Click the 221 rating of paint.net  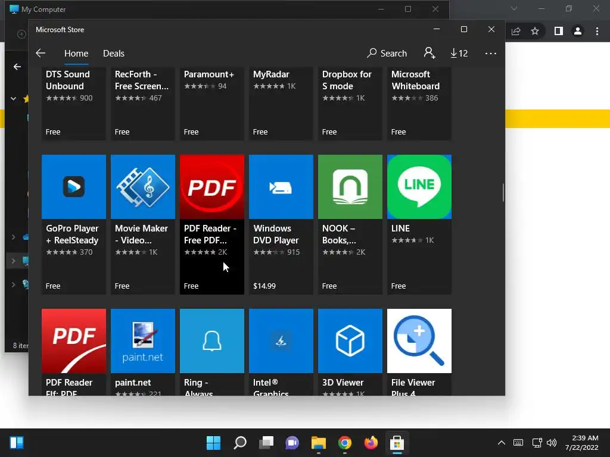155,393
